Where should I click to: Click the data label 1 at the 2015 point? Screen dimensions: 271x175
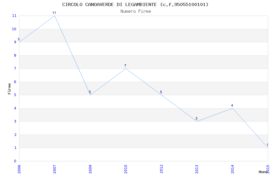[x=267, y=145]
